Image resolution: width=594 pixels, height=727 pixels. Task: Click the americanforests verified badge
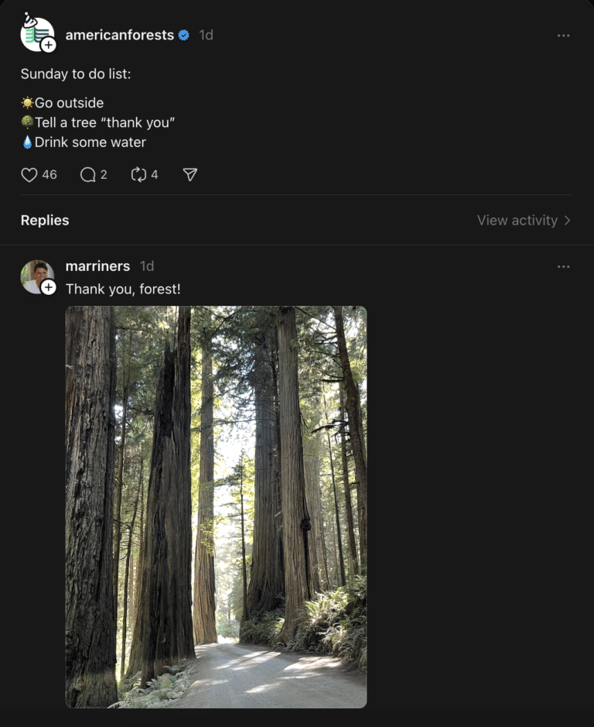tap(183, 35)
